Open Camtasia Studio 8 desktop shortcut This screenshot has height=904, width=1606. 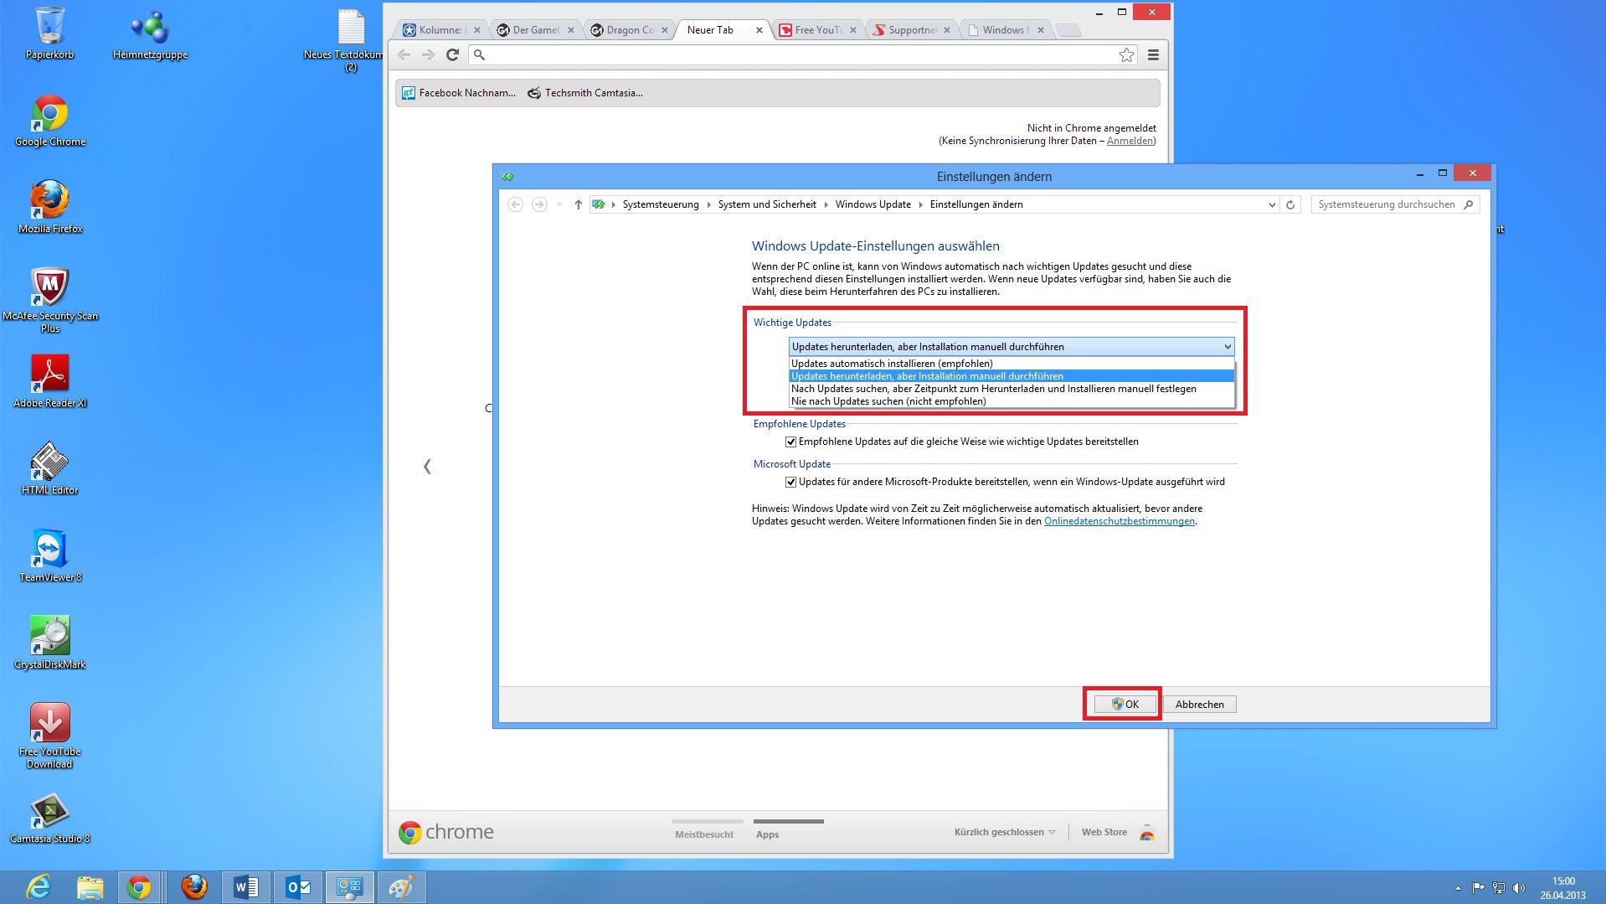[49, 811]
